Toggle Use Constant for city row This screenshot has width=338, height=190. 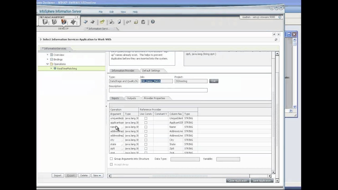click(146, 140)
